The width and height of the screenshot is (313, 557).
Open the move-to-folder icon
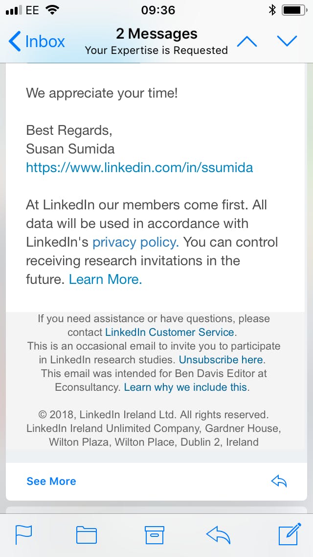87,534
